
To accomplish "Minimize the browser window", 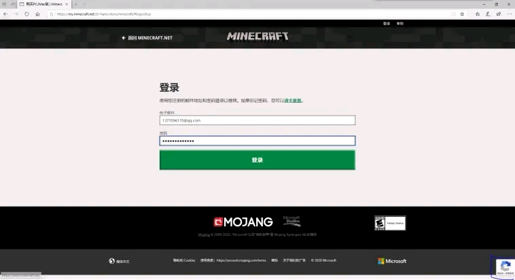I will (484, 4).
